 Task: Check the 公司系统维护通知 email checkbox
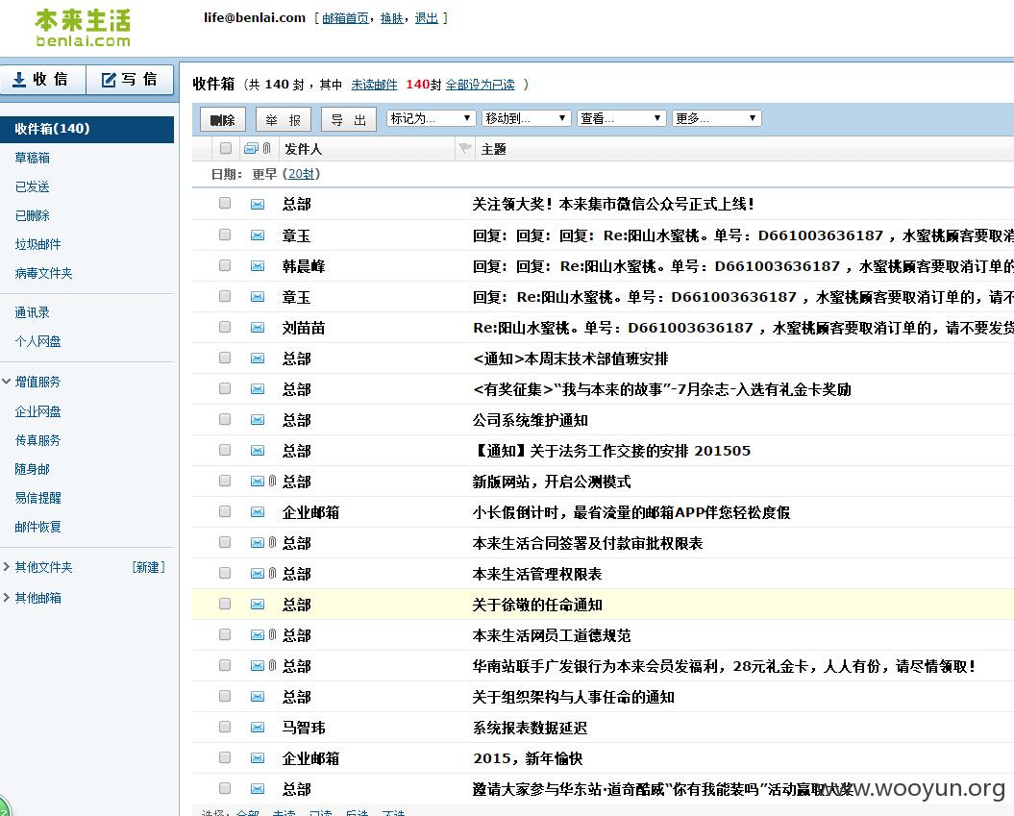pyautogui.click(x=225, y=419)
